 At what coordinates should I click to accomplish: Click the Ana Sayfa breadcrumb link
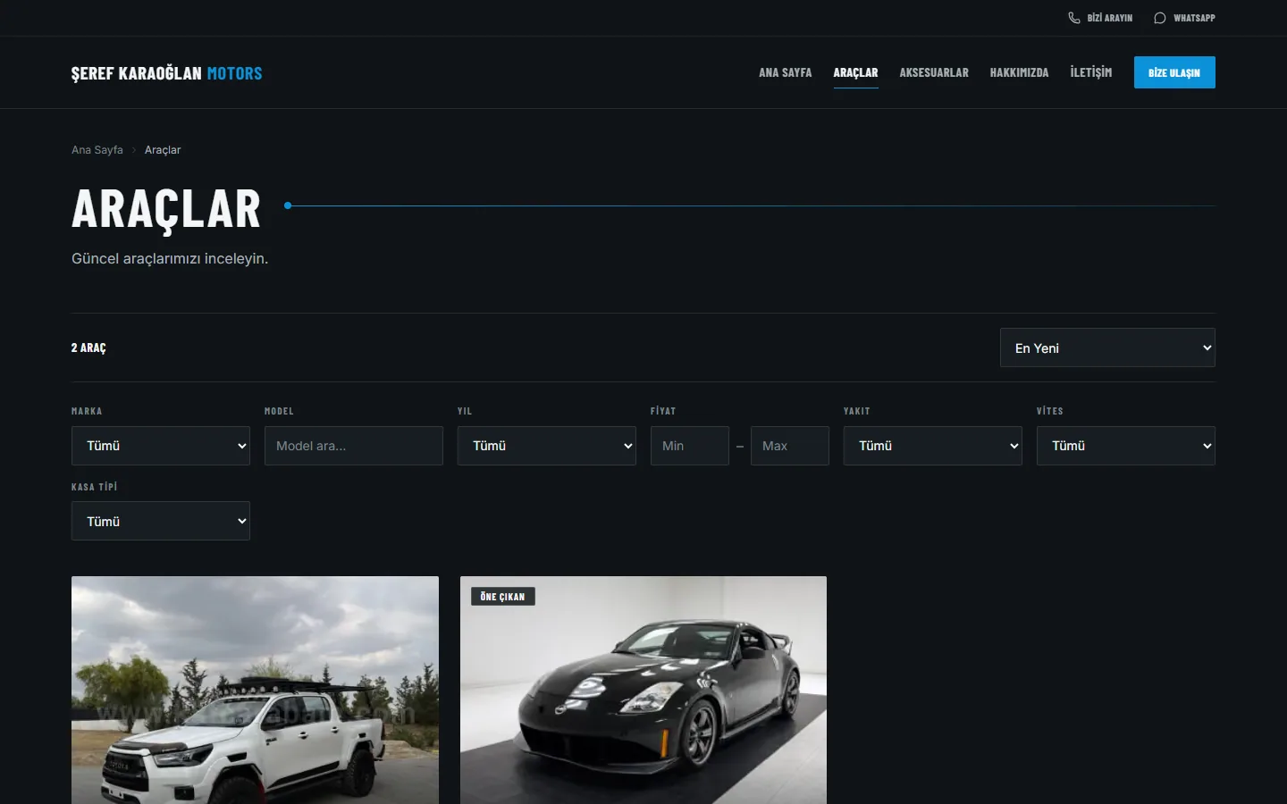tap(97, 150)
